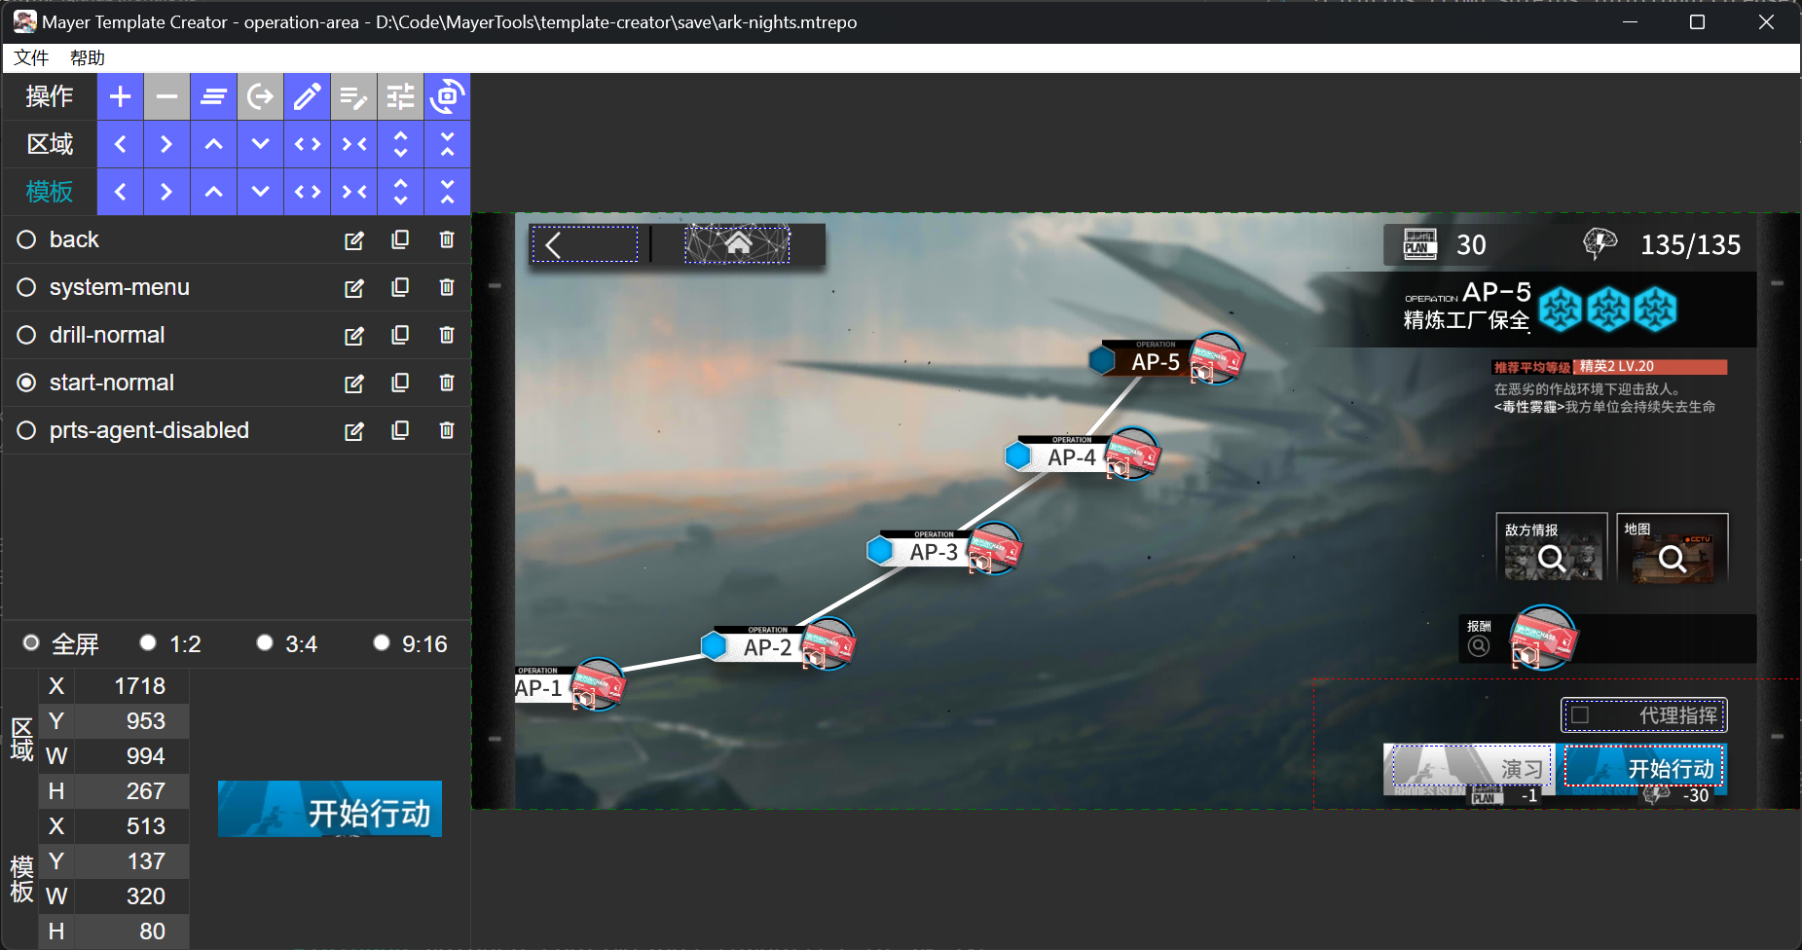Choose the 9:16 aspect ratio option
1802x950 pixels.
382,642
